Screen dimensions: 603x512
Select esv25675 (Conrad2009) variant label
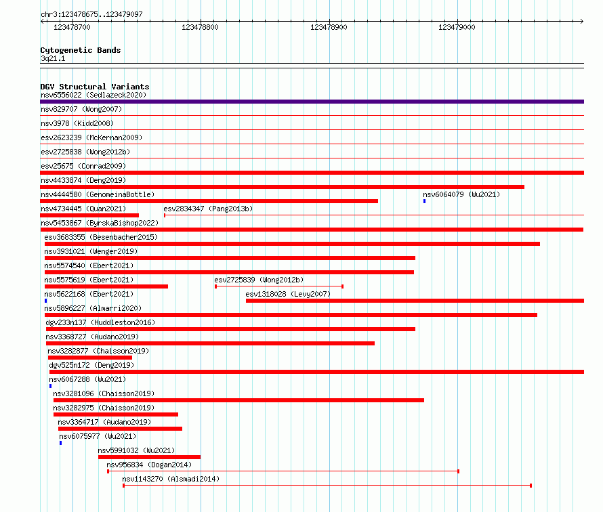(x=83, y=166)
